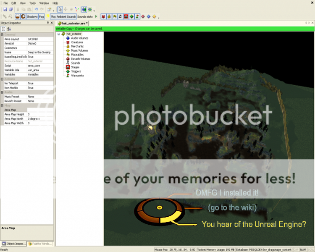Screen dimensions: 315x252
Task: Toggle the red Creatures filter icon
Action: click(103, 16)
